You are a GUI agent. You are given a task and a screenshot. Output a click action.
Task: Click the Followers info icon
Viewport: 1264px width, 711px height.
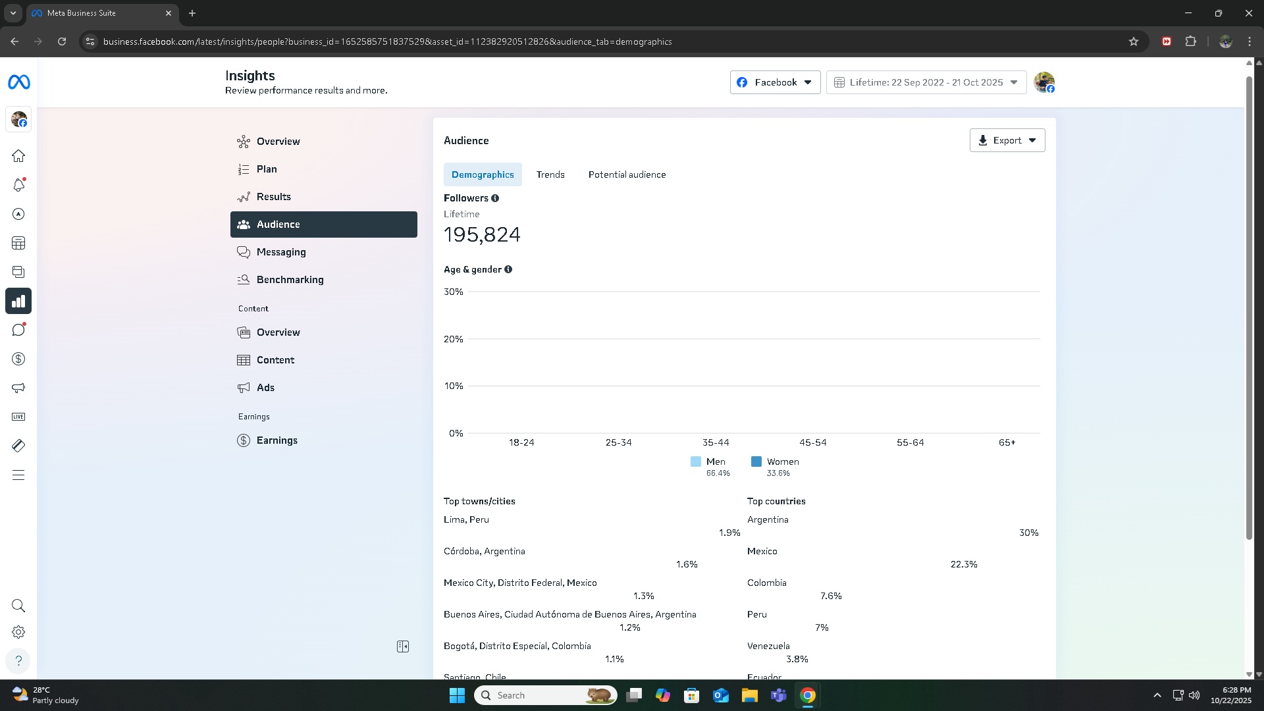coord(495,198)
